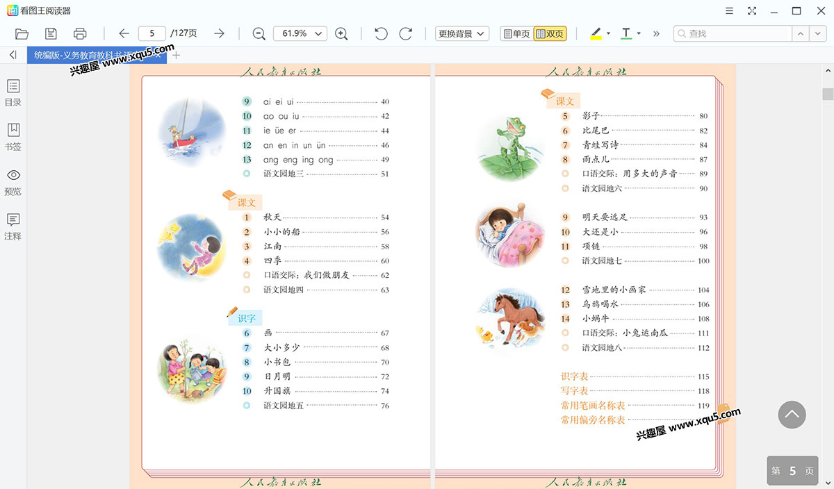
Task: Click the 影子 contents entry
Action: pyautogui.click(x=591, y=116)
